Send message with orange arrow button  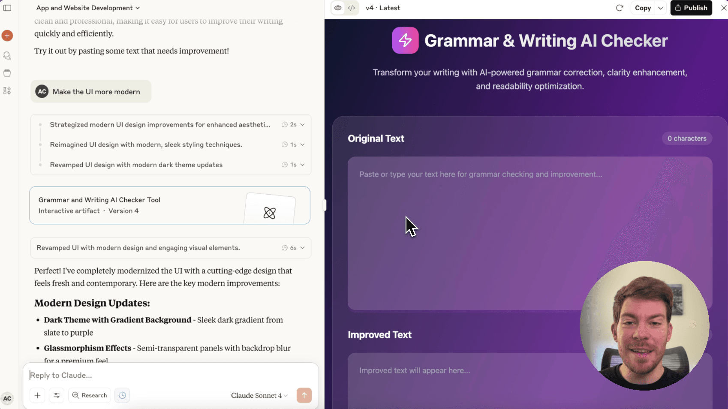click(304, 395)
